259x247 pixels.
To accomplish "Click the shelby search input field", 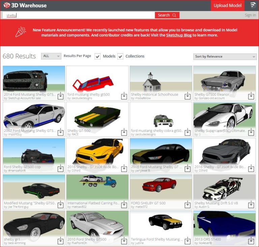I will pos(79,15).
